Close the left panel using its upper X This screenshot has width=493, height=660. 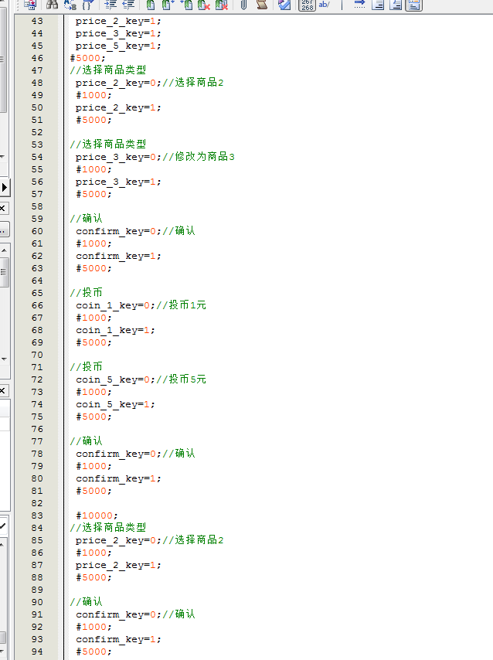tap(2, 208)
